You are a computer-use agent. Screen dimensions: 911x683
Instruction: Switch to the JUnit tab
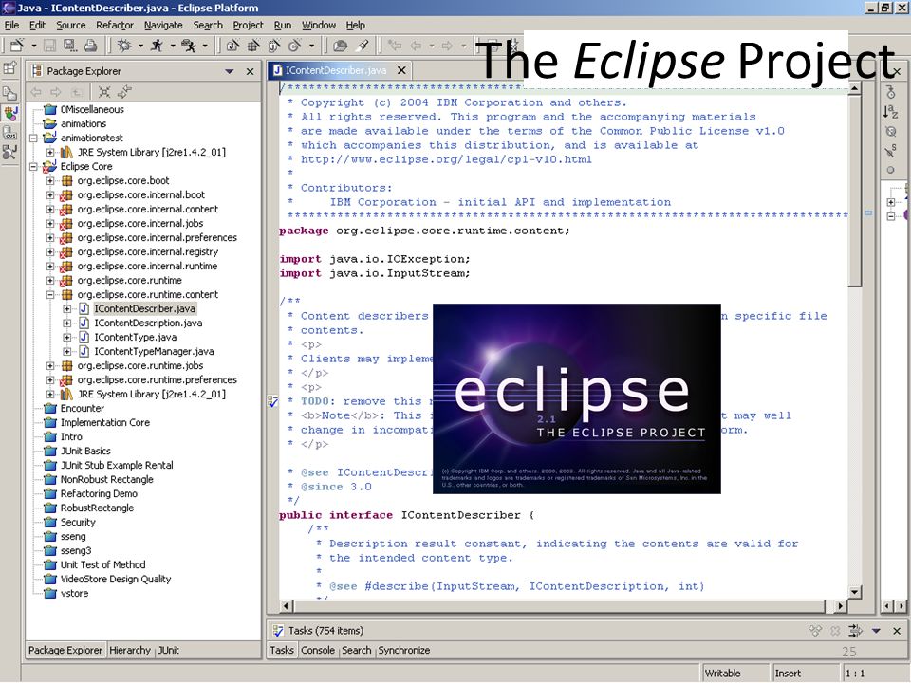tap(169, 651)
